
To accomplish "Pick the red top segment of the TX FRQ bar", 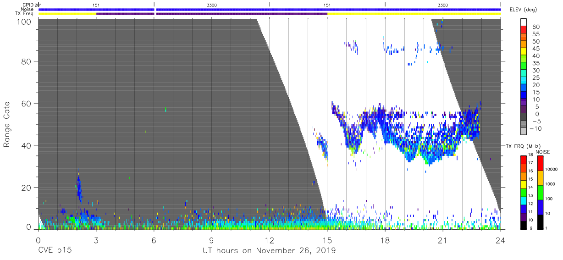I will coord(524,159).
